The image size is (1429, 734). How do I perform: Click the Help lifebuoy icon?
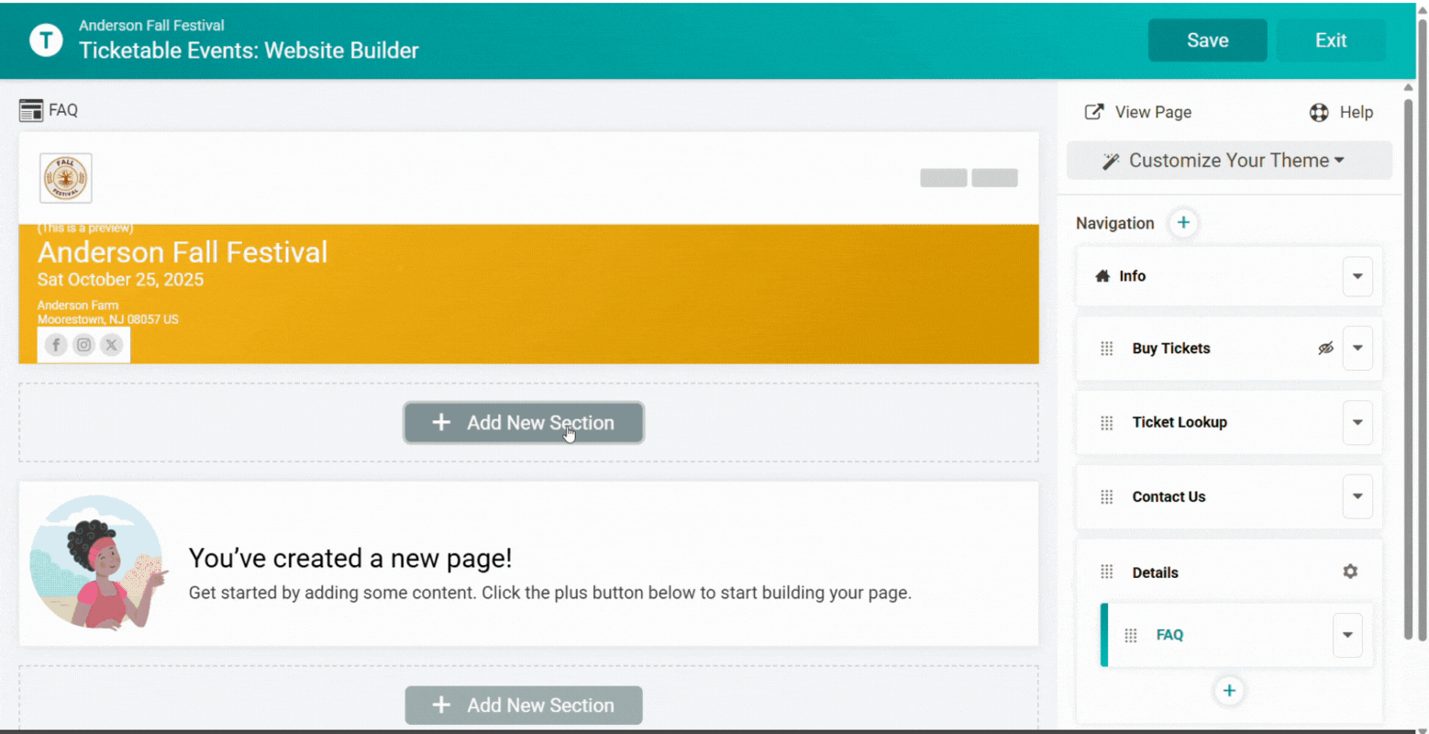[x=1319, y=112]
